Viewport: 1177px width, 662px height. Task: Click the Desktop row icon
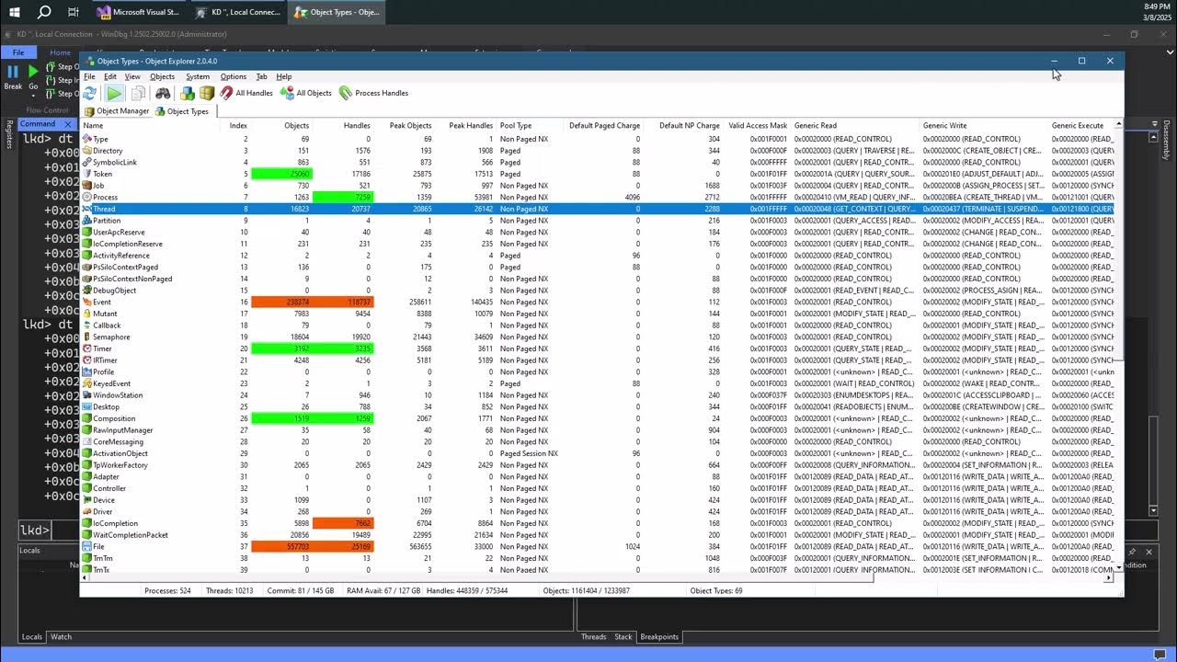coord(87,407)
